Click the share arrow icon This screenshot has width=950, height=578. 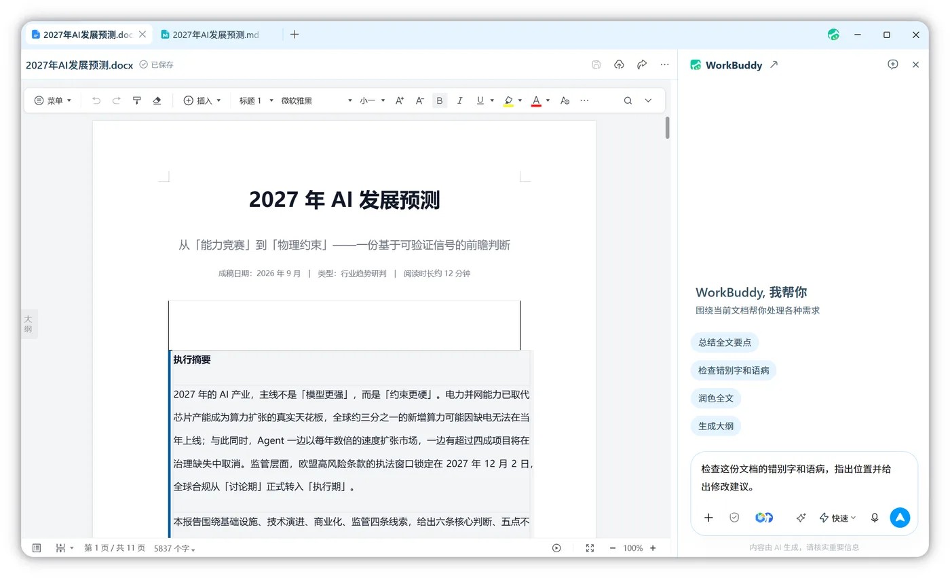[x=642, y=64]
